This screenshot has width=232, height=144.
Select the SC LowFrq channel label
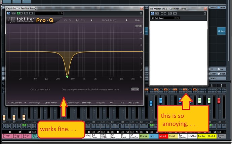(134, 136)
